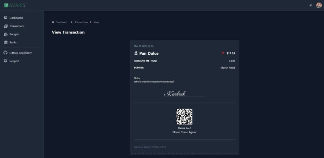Toggle the light/dark theme sun icon
Viewport: 324px width, 158px height.
click(x=311, y=5)
